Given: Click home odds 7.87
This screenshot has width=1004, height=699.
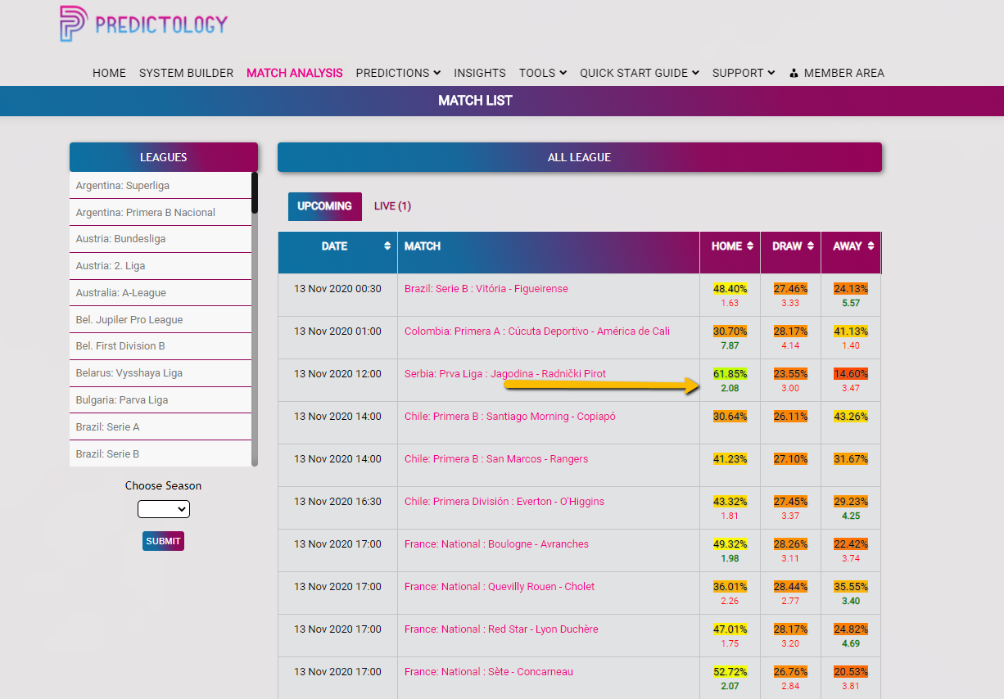Looking at the screenshot, I should coord(730,345).
